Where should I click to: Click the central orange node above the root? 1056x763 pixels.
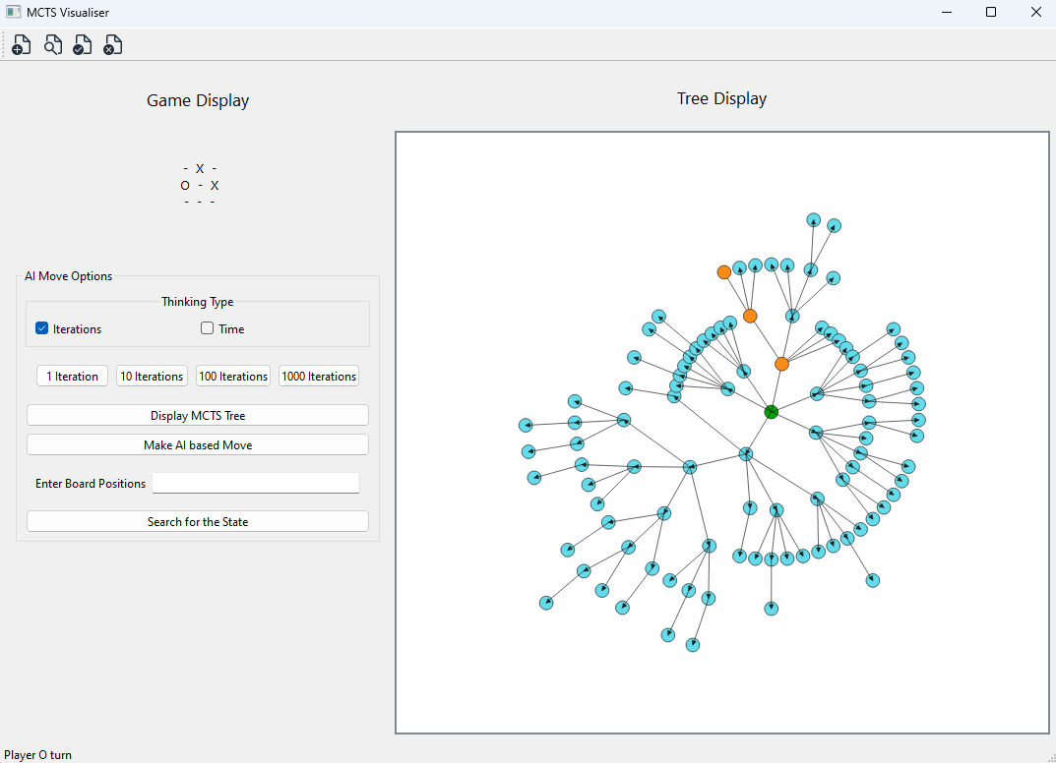[781, 363]
